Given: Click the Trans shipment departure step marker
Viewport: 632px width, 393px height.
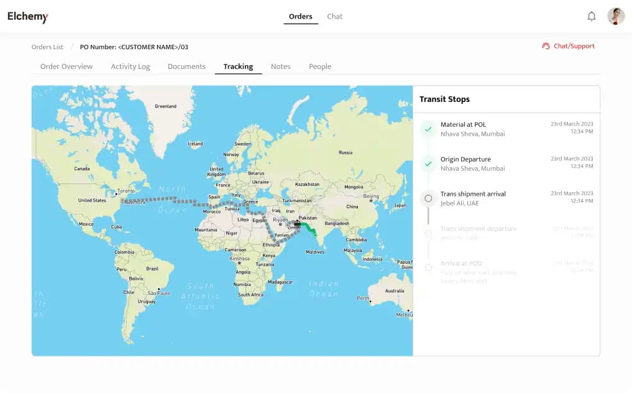Looking at the screenshot, I should (x=428, y=233).
